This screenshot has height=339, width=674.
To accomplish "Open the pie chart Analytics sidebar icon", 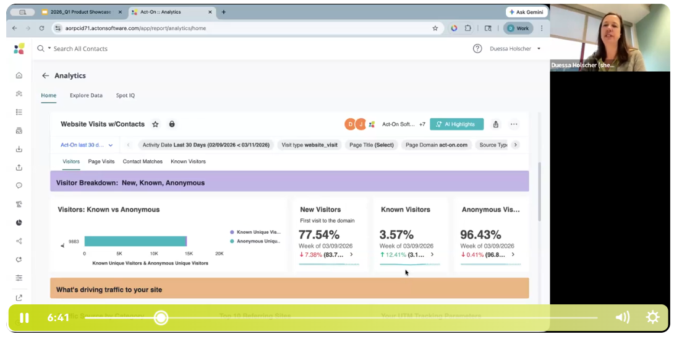I will click(19, 223).
